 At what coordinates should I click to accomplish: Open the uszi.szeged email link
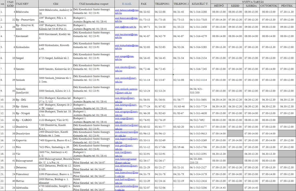click(x=125, y=58)
